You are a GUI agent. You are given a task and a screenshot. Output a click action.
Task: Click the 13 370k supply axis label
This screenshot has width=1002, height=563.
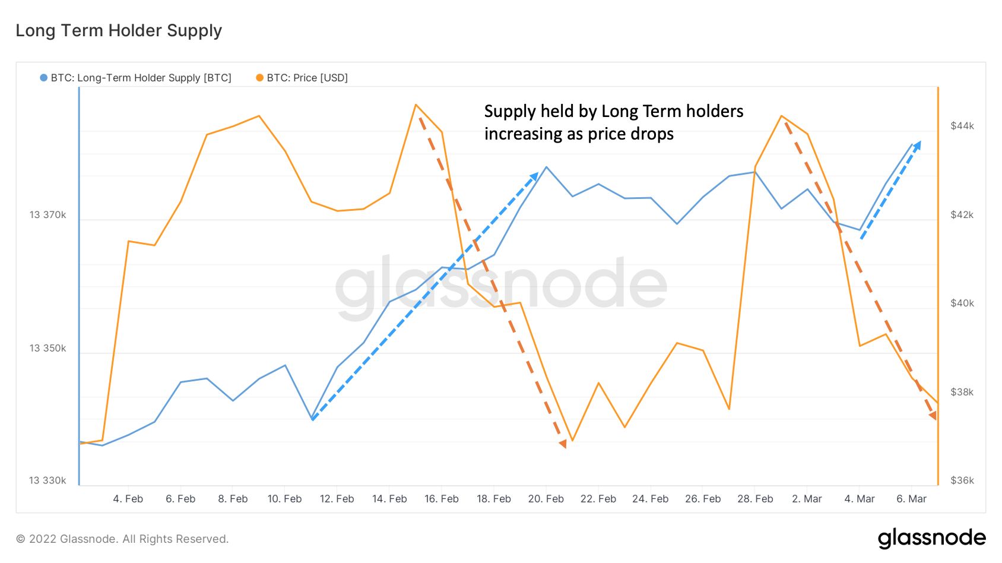(x=48, y=215)
